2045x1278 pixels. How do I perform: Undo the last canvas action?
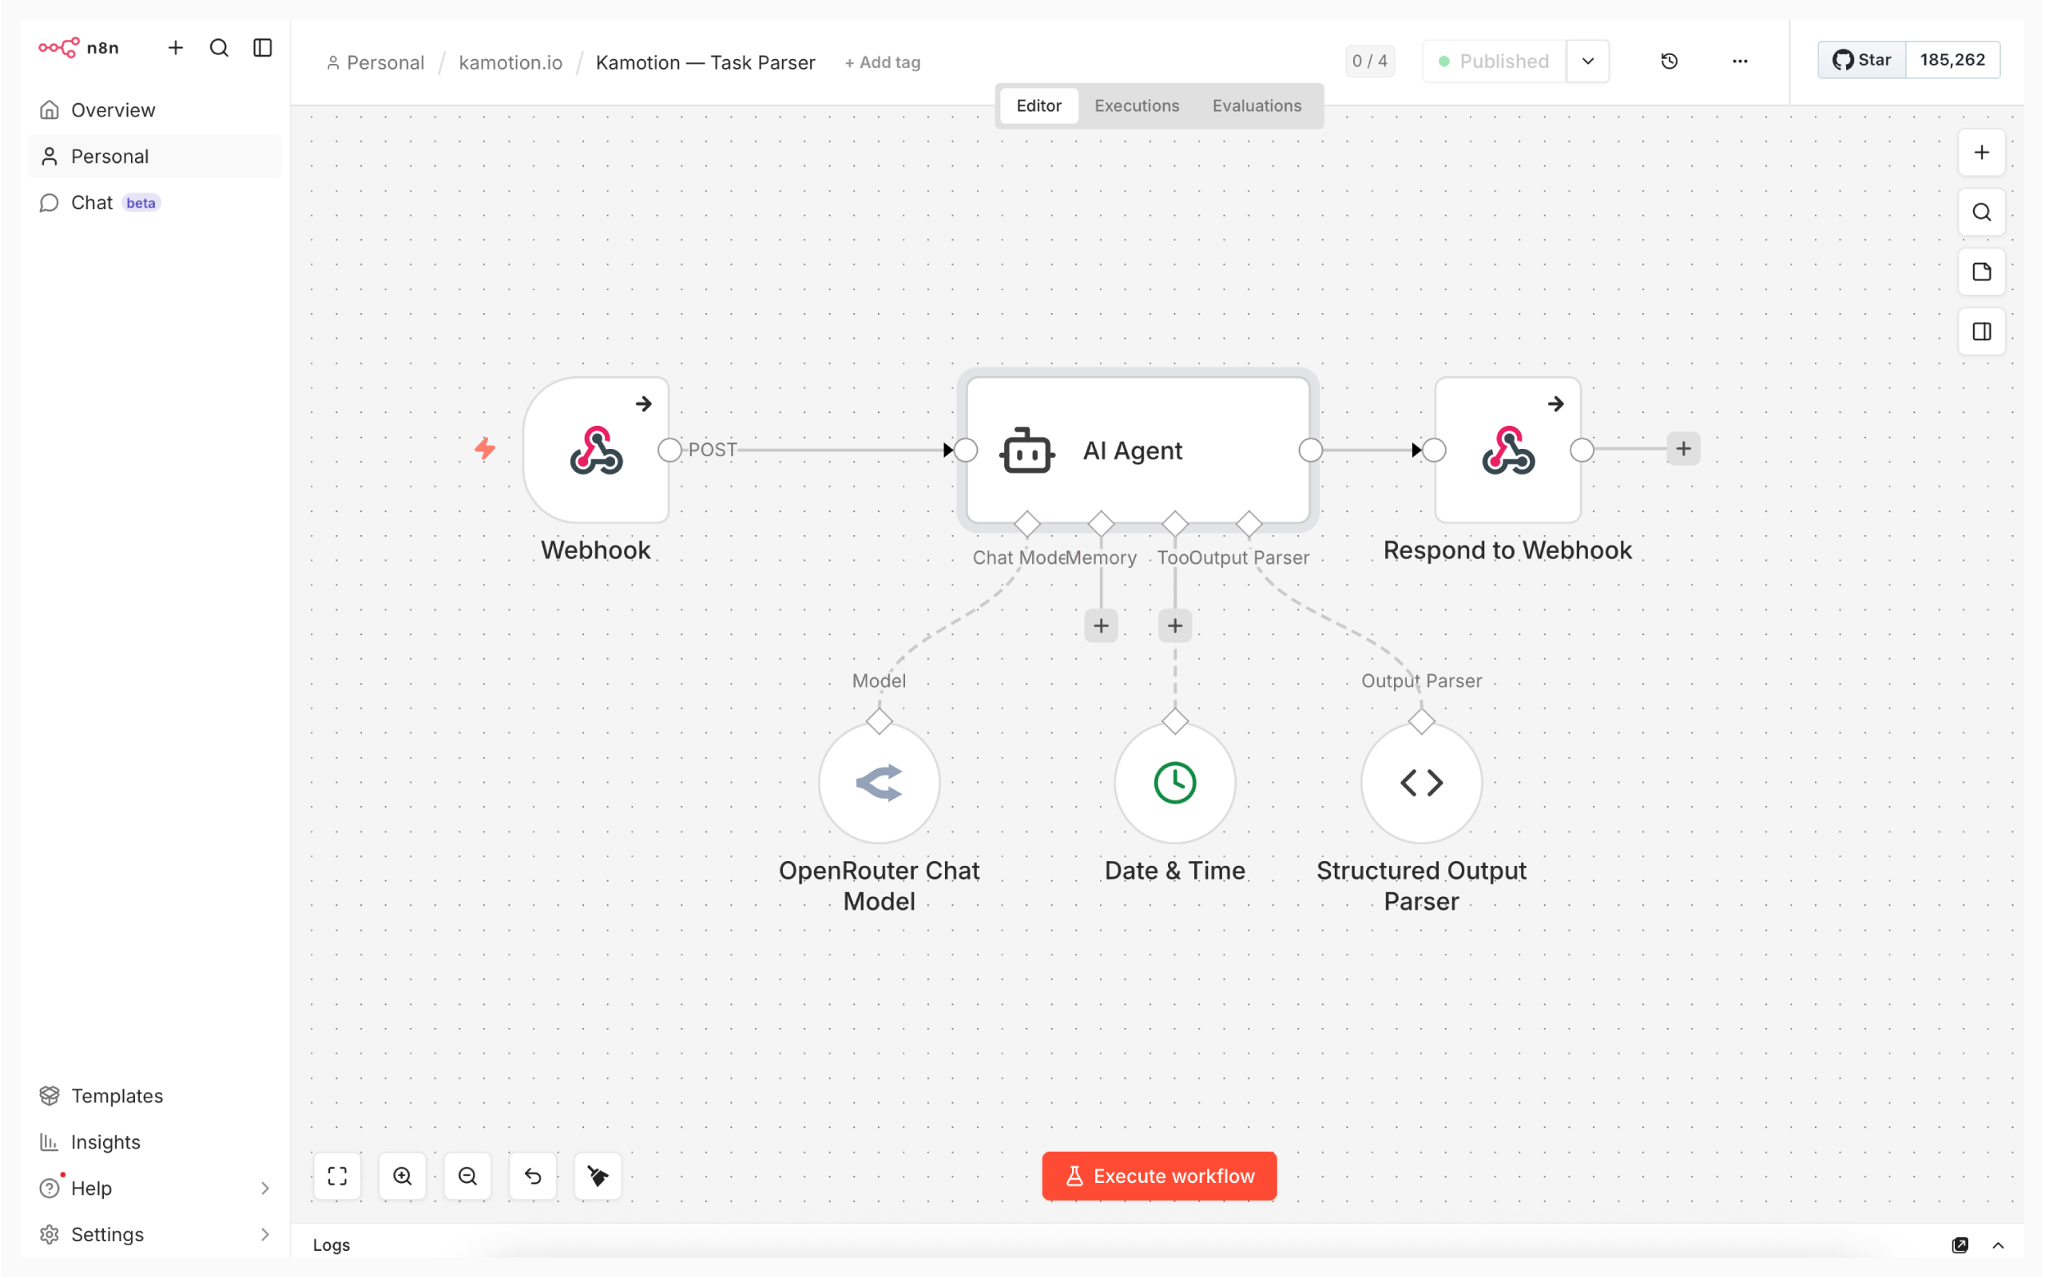(x=532, y=1176)
